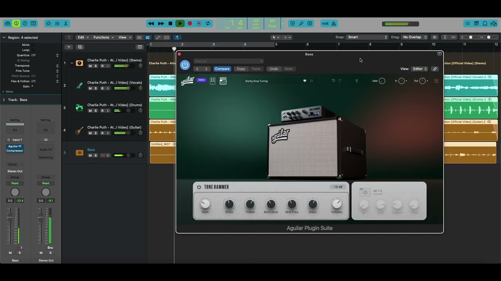Mute the Bass channel strip
Screen dimensions: 501x281
(x=10, y=253)
